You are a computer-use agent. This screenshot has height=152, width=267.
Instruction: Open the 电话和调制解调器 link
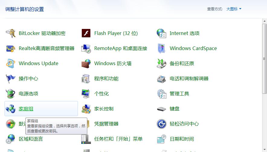click(x=189, y=78)
